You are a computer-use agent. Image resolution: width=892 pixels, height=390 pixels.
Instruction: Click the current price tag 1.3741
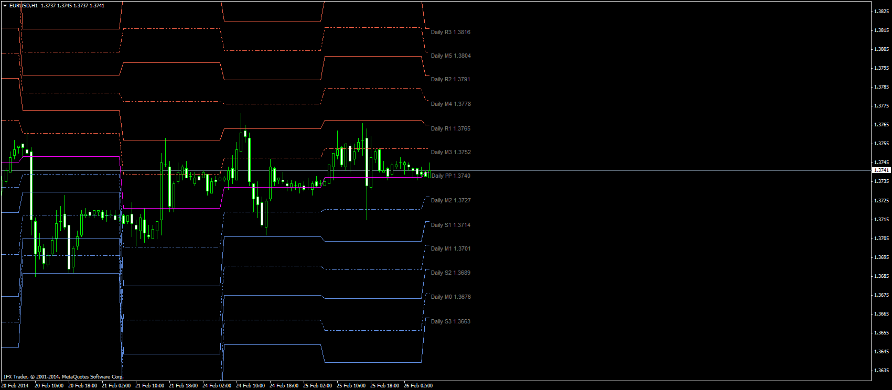(x=881, y=170)
